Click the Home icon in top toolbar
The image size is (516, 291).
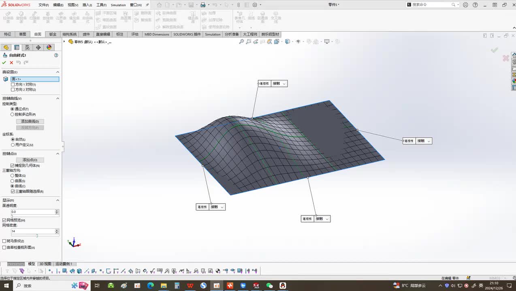pyautogui.click(x=159, y=5)
